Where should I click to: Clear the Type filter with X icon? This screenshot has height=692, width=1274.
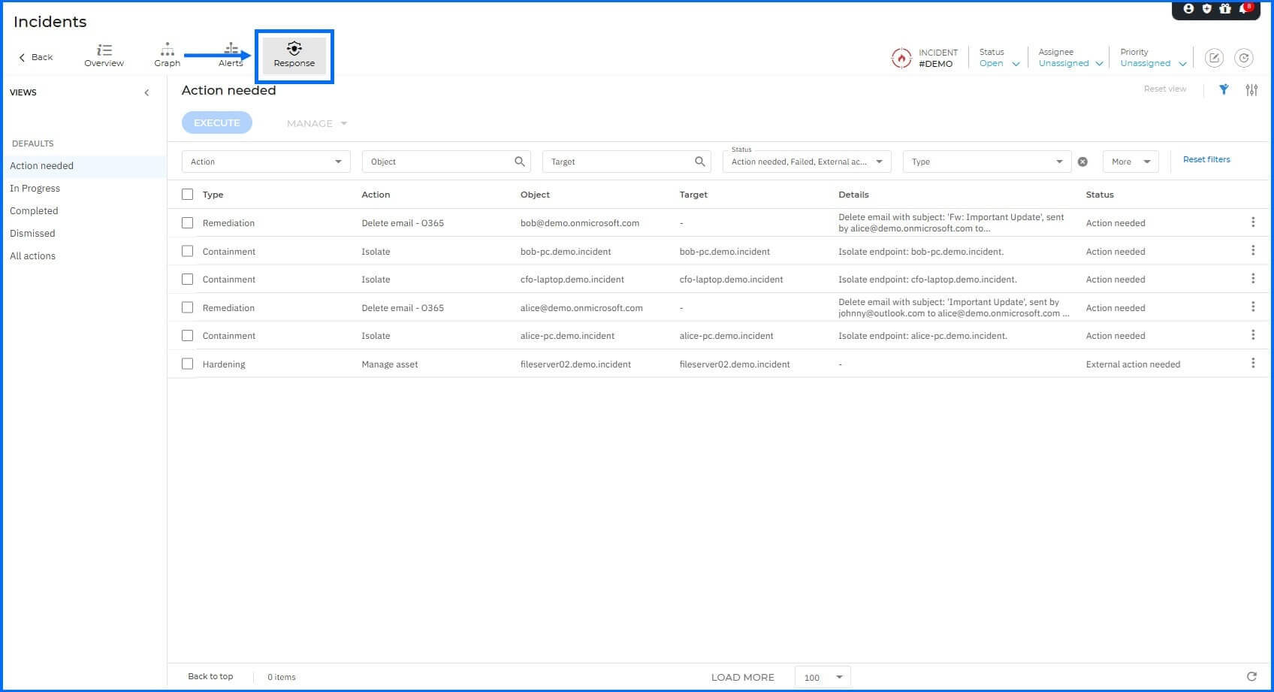coord(1082,162)
